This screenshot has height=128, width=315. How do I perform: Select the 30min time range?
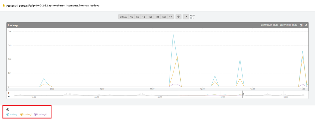[123, 17]
